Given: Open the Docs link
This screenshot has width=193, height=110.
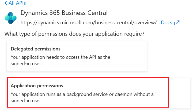Looking at the screenshot, I should (170, 23).
